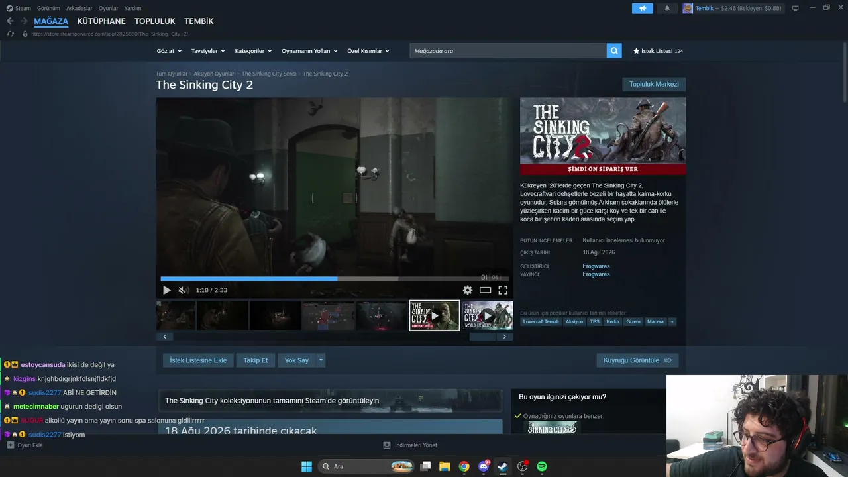Click the magnifier search button in store

pyautogui.click(x=614, y=51)
